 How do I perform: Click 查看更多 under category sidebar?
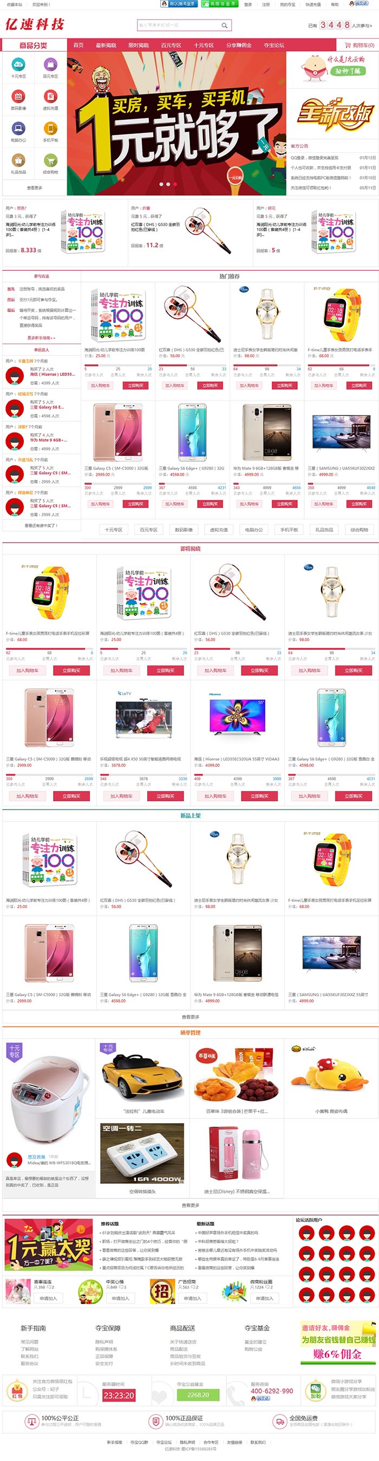(x=34, y=188)
